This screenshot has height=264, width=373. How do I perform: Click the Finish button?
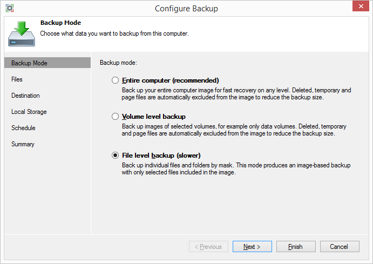point(296,247)
